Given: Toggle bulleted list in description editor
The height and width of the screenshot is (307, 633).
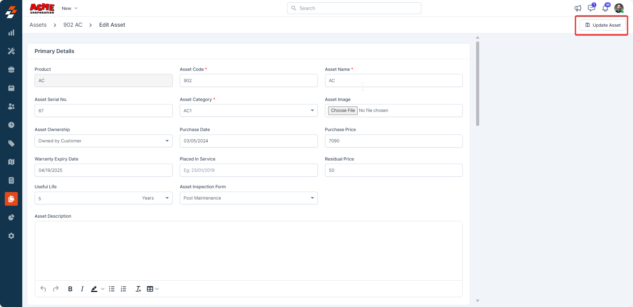Looking at the screenshot, I should tap(112, 289).
